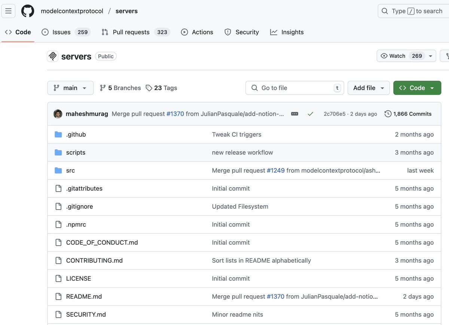Open the 'Tweak CI triggers' commit message
The width and height of the screenshot is (449, 325).
click(236, 134)
